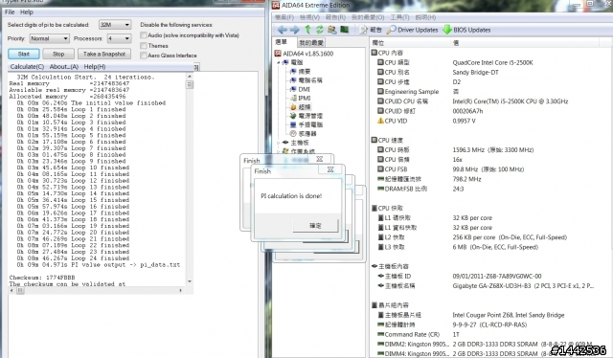This screenshot has height=358, width=613.
Task: Click the QuadCore Intel Core i5-2500K value
Action: coord(492,62)
